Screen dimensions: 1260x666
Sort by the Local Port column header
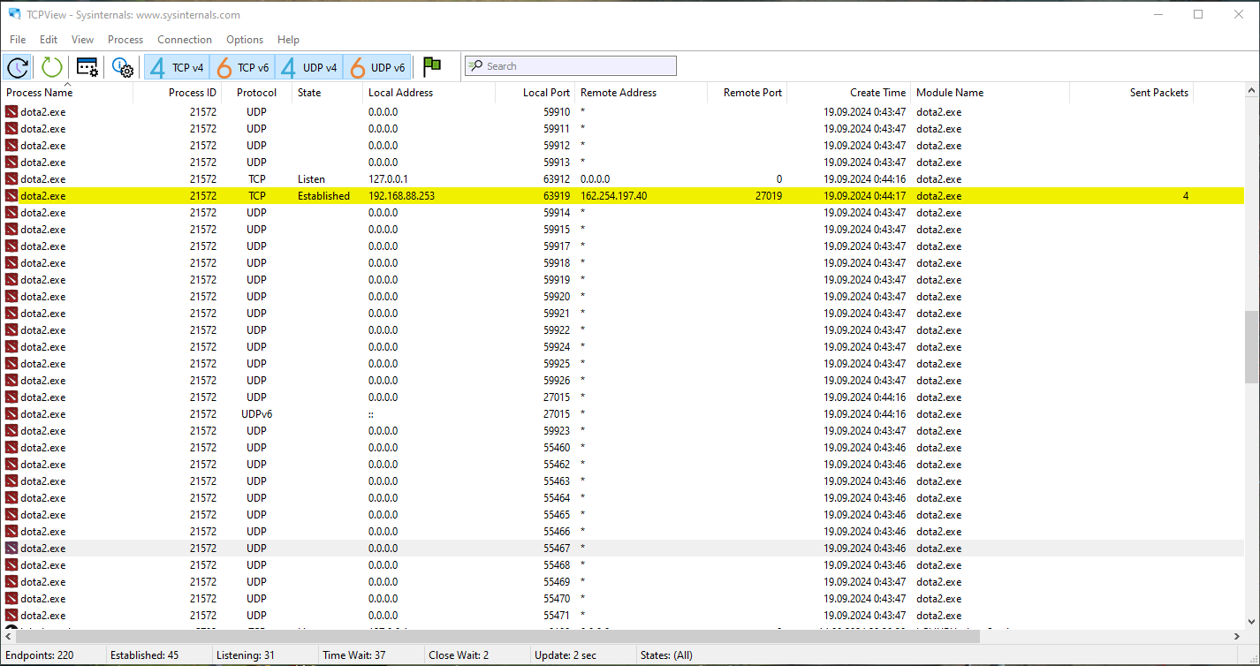(546, 93)
